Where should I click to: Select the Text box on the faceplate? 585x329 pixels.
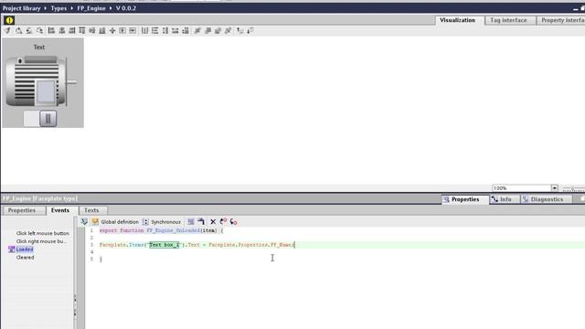coord(39,47)
